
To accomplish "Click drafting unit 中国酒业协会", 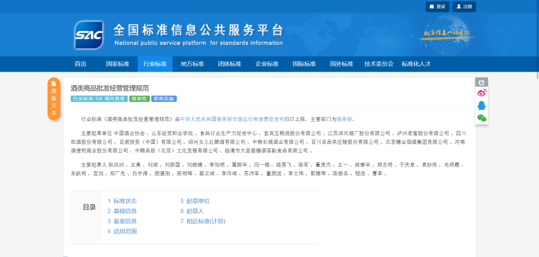I will [130, 133].
